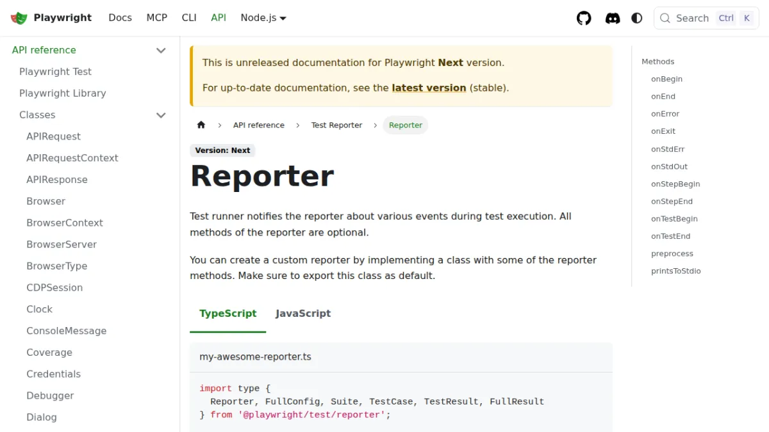Open the Credentials class page
Screen dimensions: 769x432
click(53, 374)
